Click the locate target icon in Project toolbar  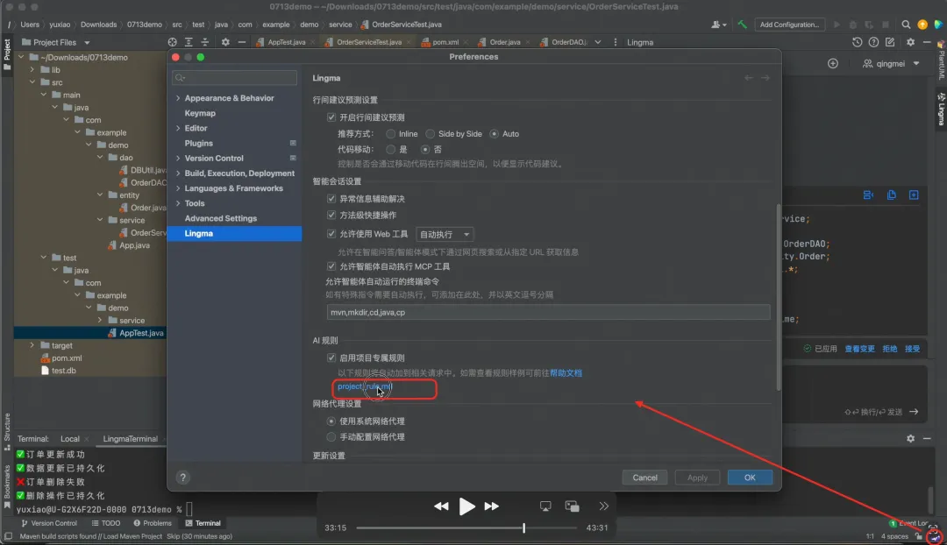(172, 42)
